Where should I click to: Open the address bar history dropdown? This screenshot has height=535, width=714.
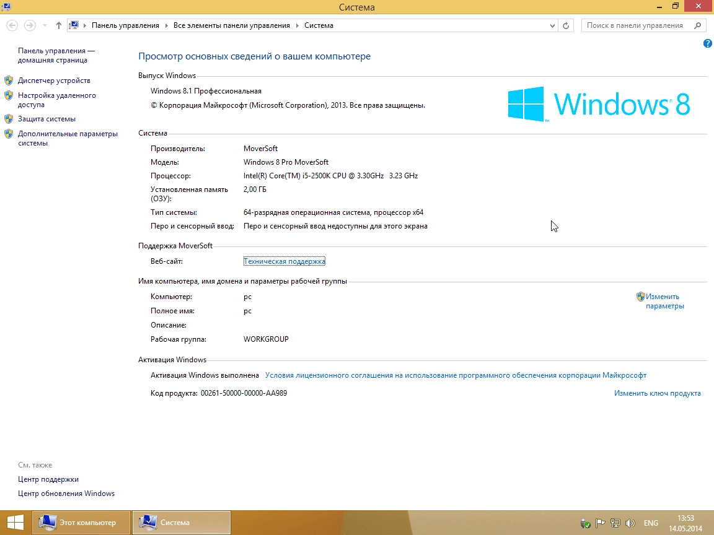pos(552,25)
